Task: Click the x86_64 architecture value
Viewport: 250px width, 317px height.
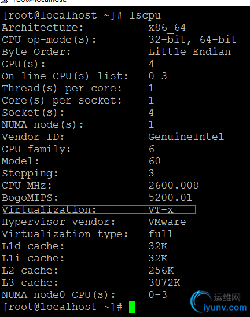Action: click(x=167, y=28)
